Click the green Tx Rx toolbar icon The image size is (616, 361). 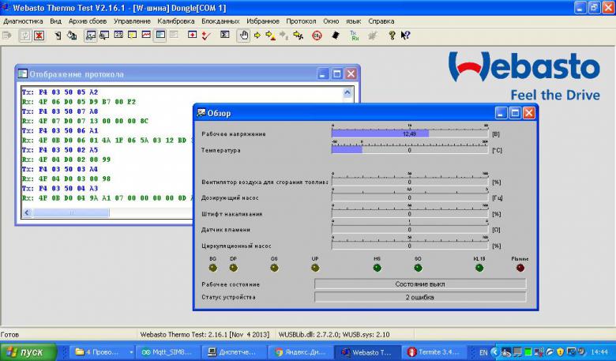pyautogui.click(x=355, y=36)
